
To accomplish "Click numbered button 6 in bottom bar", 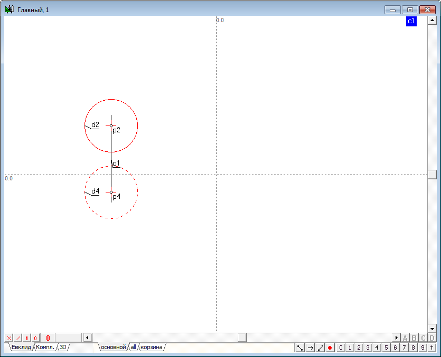I will coord(395,348).
